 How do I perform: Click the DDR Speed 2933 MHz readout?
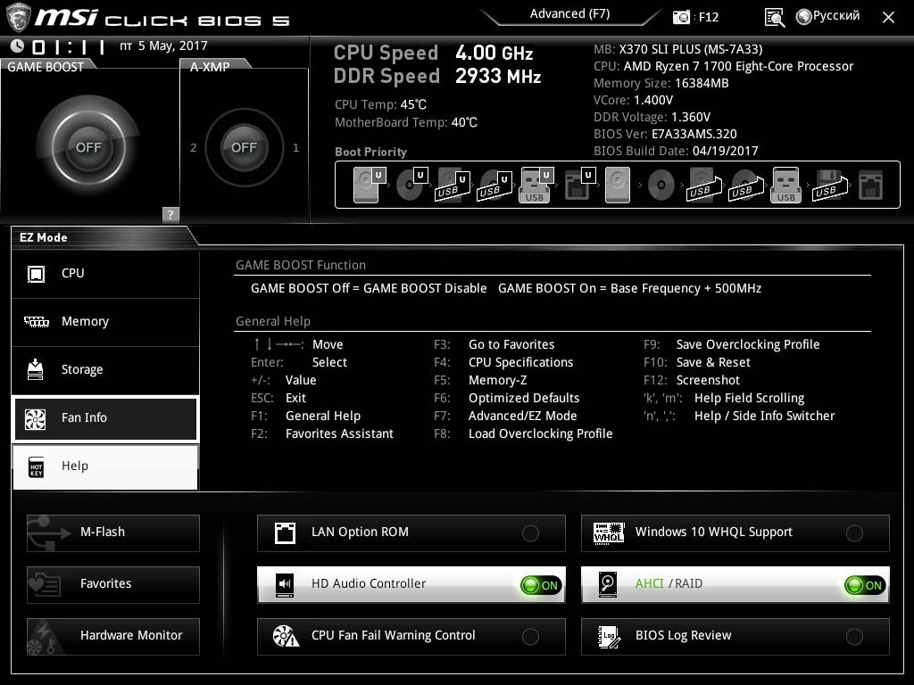tap(437, 77)
